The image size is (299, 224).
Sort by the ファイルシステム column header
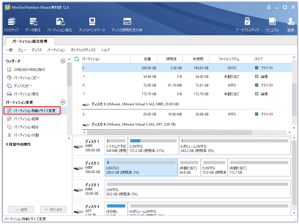pyautogui.click(x=232, y=59)
